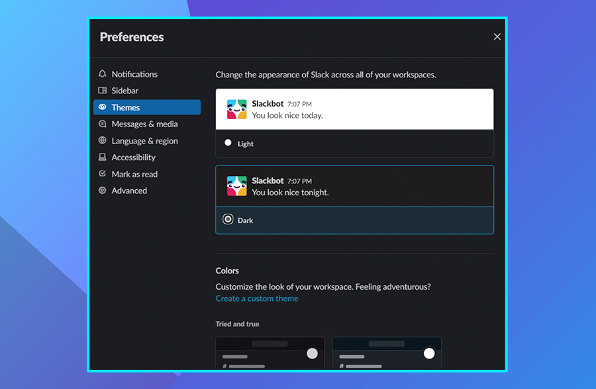Click 'Change the appearance of Slack' description text
This screenshot has width=596, height=389.
[326, 75]
